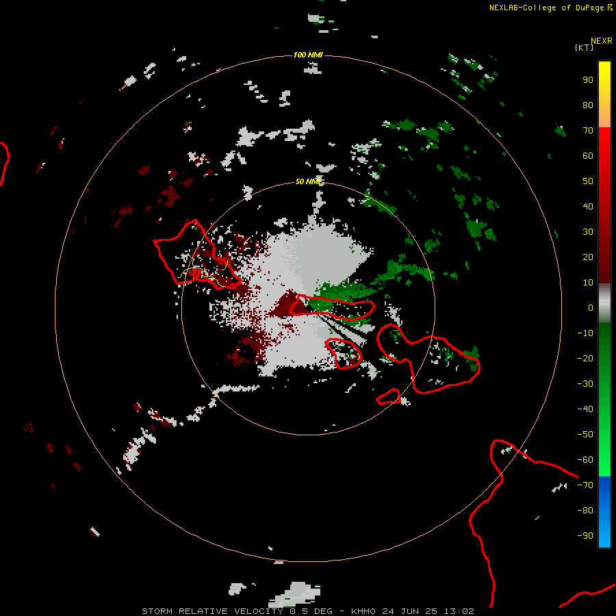Viewport: 616px width, 616px height.
Task: Click the 24 JUN 25 date stamp
Action: click(x=410, y=611)
